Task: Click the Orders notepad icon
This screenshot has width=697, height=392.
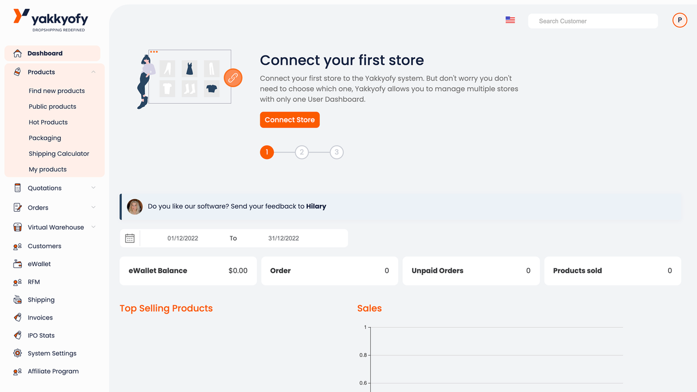Action: click(x=17, y=207)
